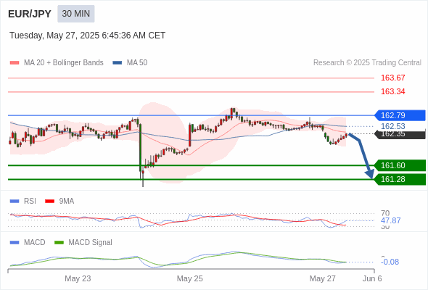Toggle the MACD Signal green legend entry
The height and width of the screenshot is (290, 428).
[83, 242]
